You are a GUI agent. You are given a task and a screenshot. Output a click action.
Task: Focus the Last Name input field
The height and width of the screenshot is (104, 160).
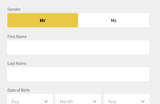tap(78, 74)
